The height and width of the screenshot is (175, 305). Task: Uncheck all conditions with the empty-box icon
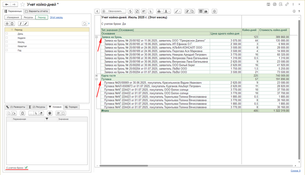(x=63, y=113)
